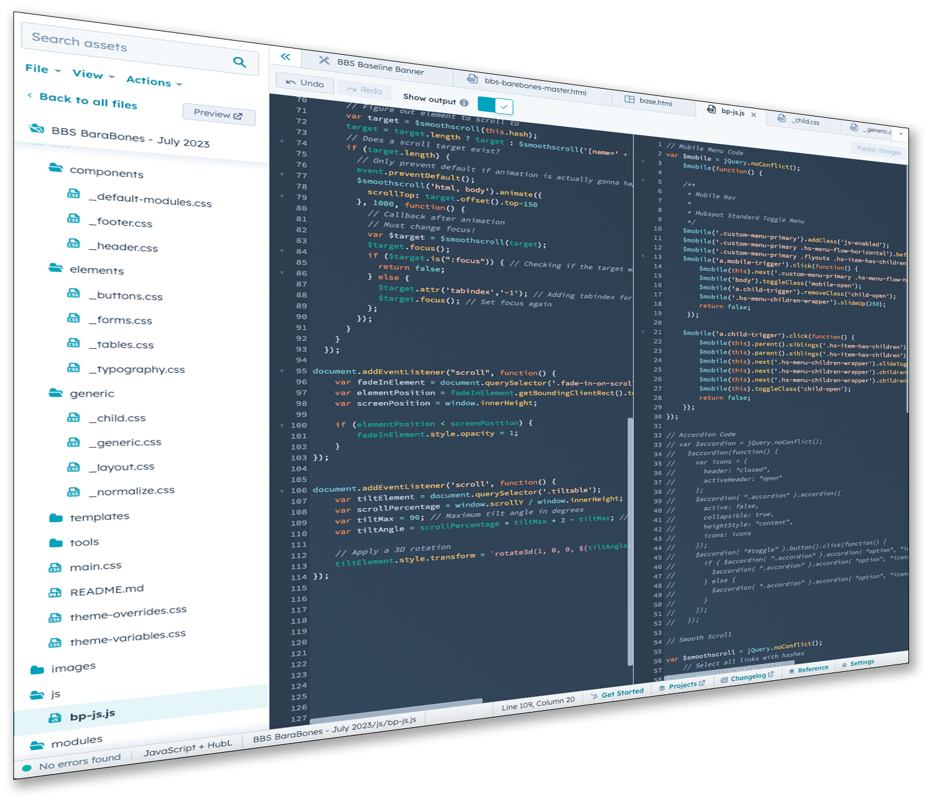934x803 pixels.
Task: Click the Publish changes button
Action: tap(879, 150)
